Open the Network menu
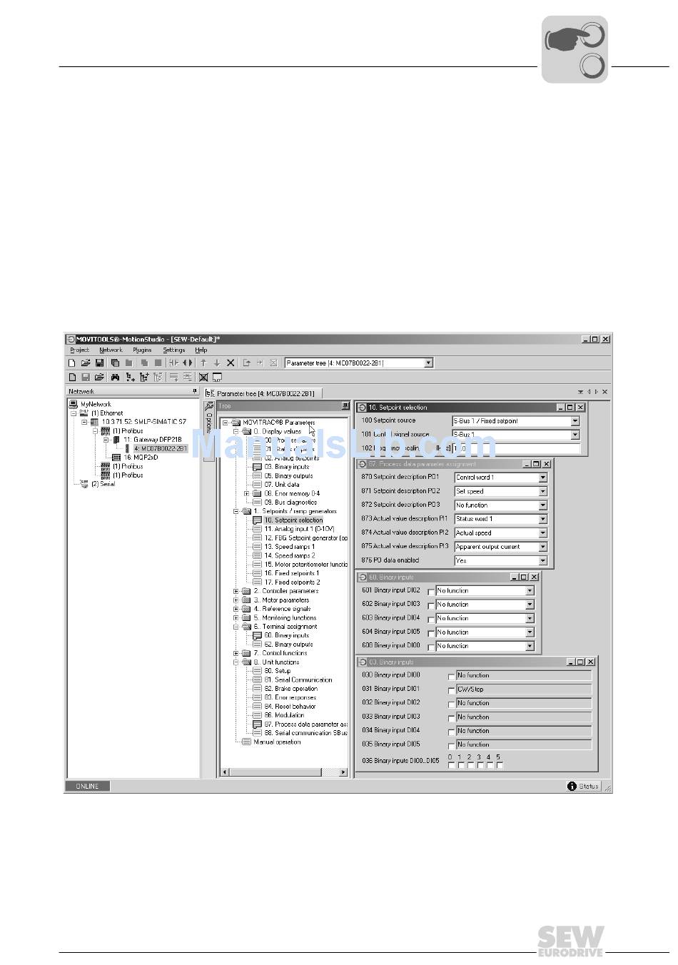Viewport: 678px width, 965px height. [x=111, y=350]
